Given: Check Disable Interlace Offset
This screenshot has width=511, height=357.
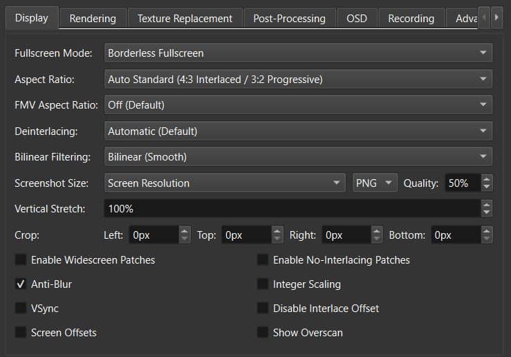Looking at the screenshot, I should [263, 308].
